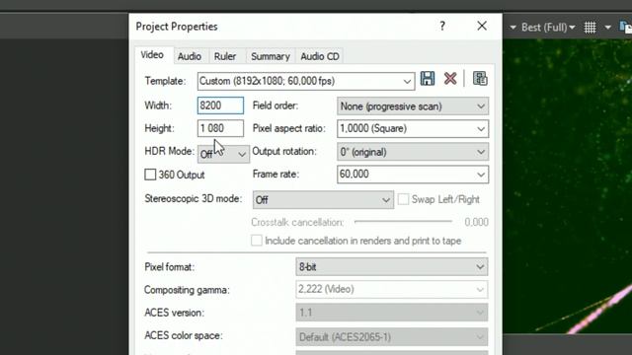Open the Field order dropdown
The height and width of the screenshot is (355, 632).
(413, 106)
